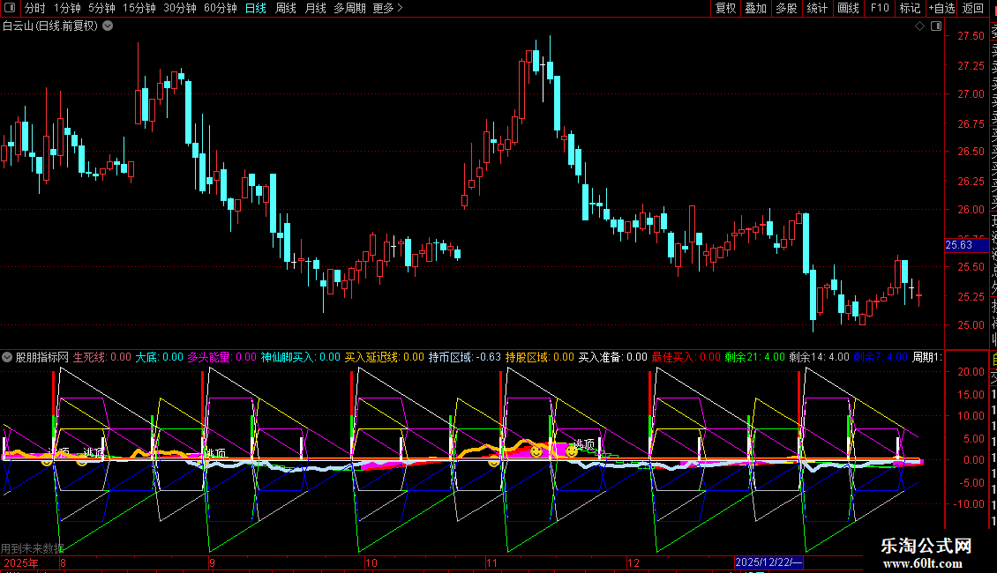
Task: Click the 20.00 indicator axis label
Action: coord(971,372)
